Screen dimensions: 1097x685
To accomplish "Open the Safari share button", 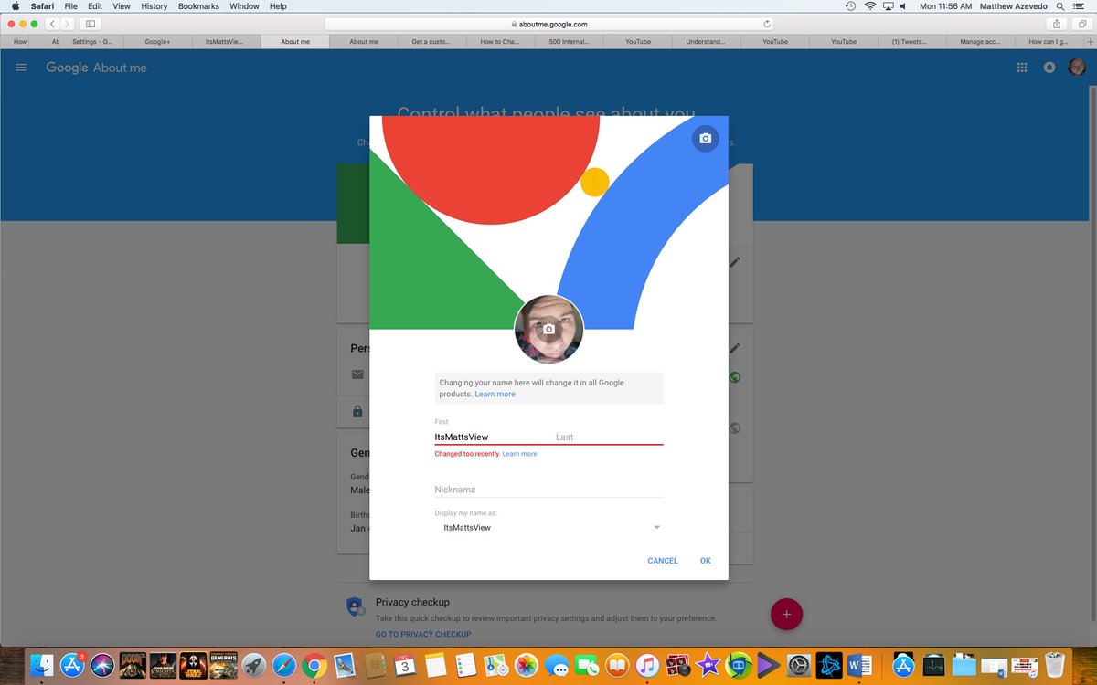I will 1057,24.
